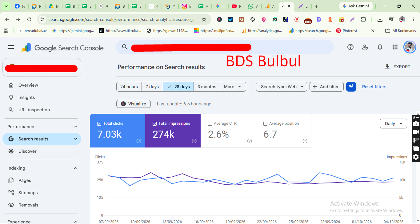Screen dimensions: 420x224
Task: Click the download icon beside EXPORT
Action: (387, 67)
